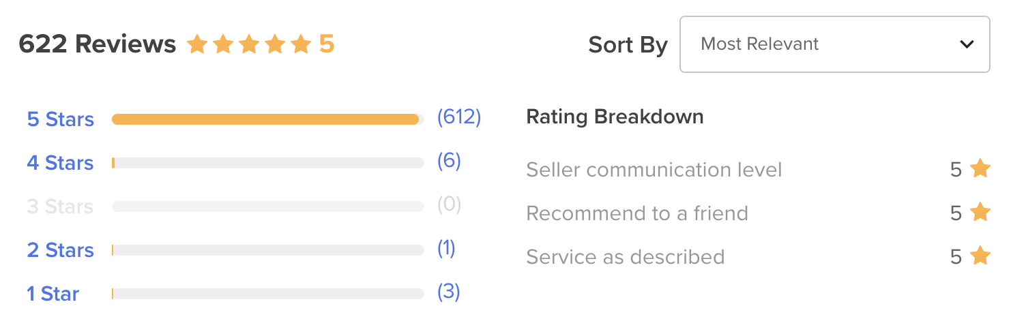Screen dimensions: 1026x334
Task: Click the last star in overall rating
Action: [x=301, y=45]
